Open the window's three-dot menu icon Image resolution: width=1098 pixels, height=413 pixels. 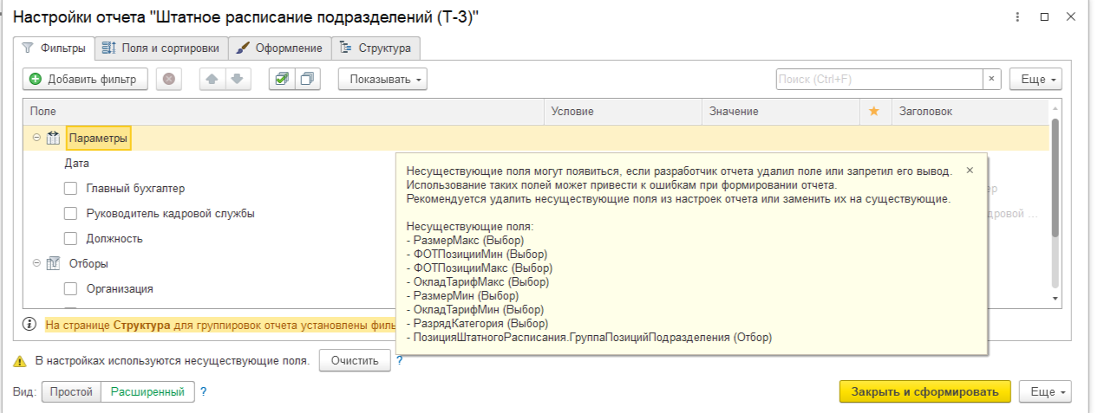pos(1016,17)
